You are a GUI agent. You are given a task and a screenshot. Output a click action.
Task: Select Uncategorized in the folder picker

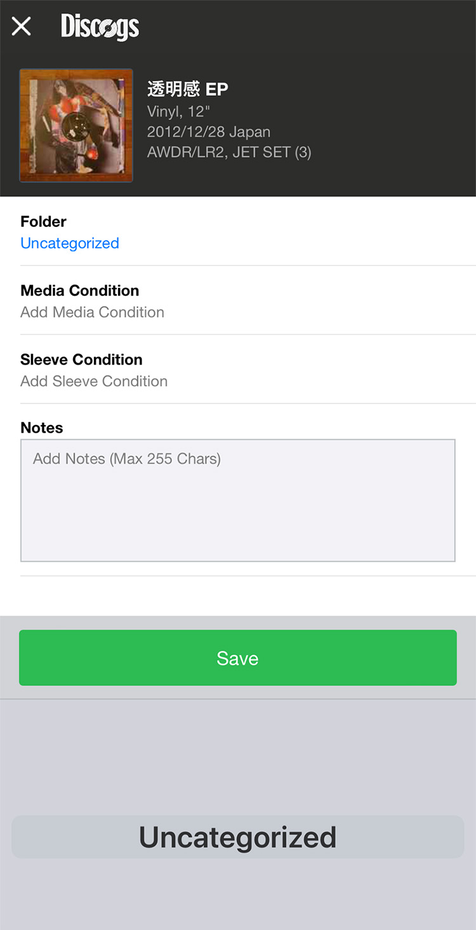pyautogui.click(x=238, y=837)
